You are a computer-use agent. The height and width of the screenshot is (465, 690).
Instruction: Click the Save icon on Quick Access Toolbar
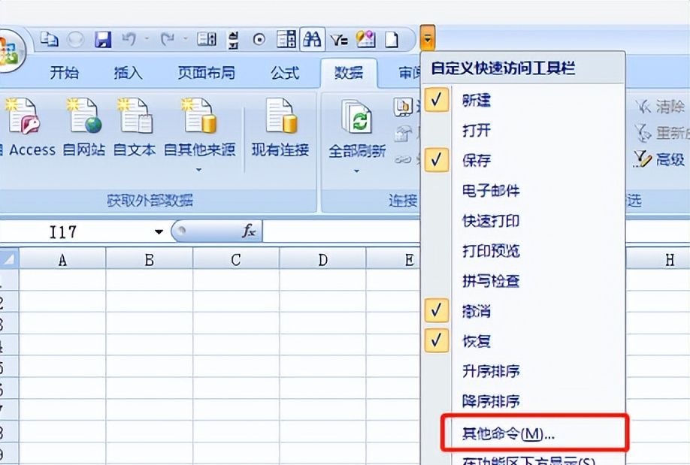(104, 38)
